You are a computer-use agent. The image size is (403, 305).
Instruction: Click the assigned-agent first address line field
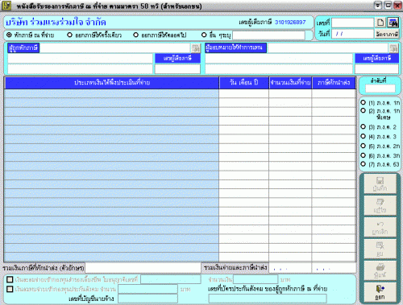point(279,59)
